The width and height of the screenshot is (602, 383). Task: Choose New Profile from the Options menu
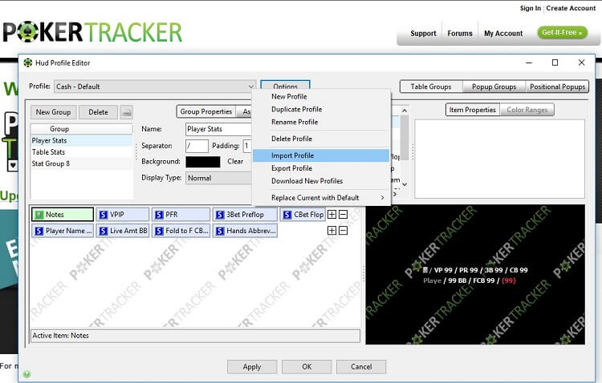pyautogui.click(x=321, y=97)
